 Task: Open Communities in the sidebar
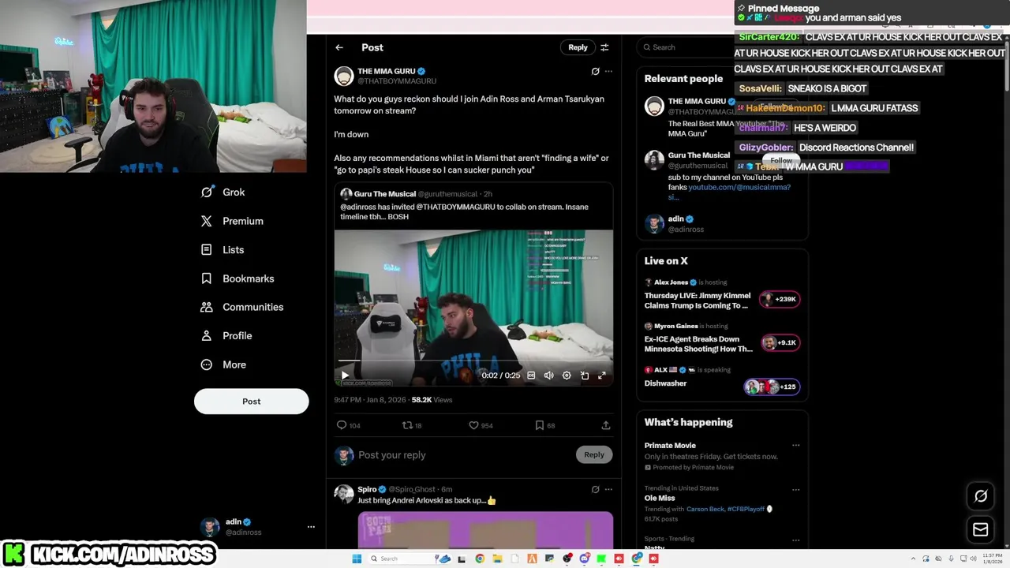pos(242,307)
